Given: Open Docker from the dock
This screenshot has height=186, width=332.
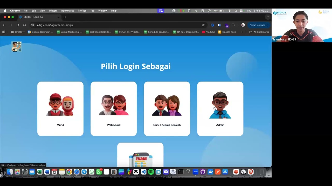Looking at the screenshot, I should click(x=210, y=172).
